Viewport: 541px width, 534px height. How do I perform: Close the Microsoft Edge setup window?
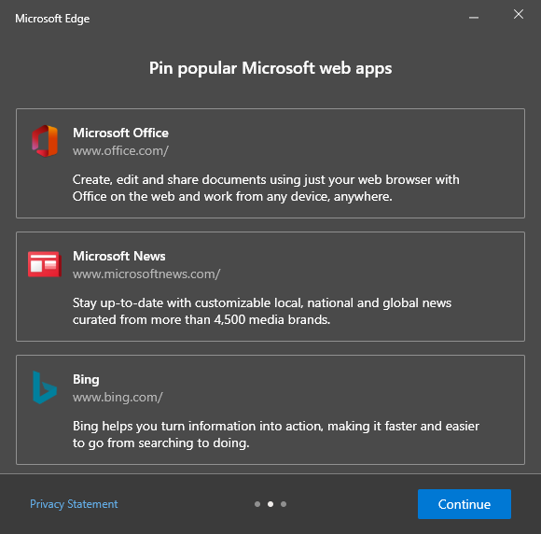tap(519, 14)
